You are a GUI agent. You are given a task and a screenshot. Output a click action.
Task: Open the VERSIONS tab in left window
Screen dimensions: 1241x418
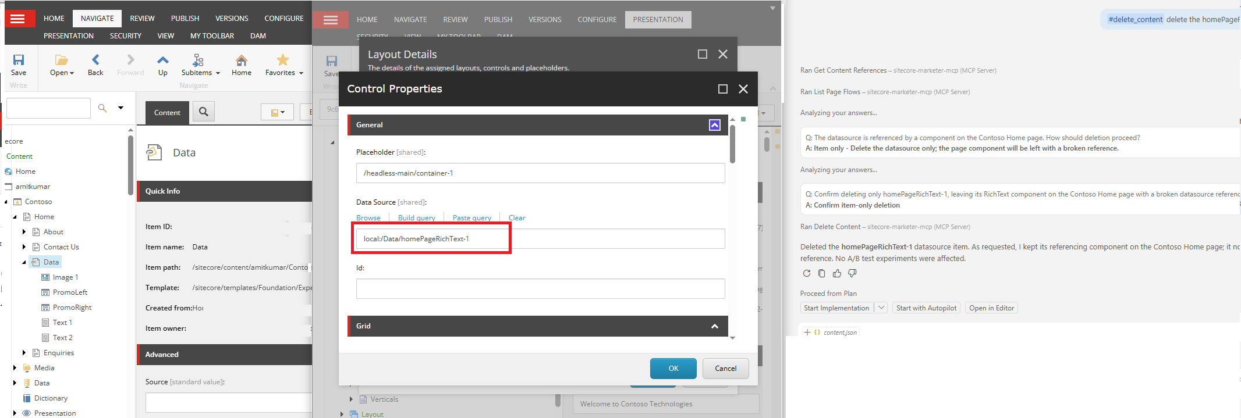(x=232, y=19)
